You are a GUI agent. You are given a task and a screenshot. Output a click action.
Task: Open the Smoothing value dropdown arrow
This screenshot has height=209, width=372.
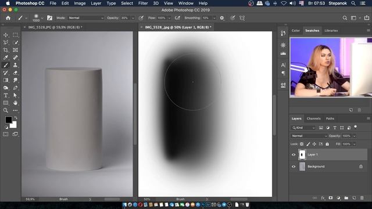[214, 18]
